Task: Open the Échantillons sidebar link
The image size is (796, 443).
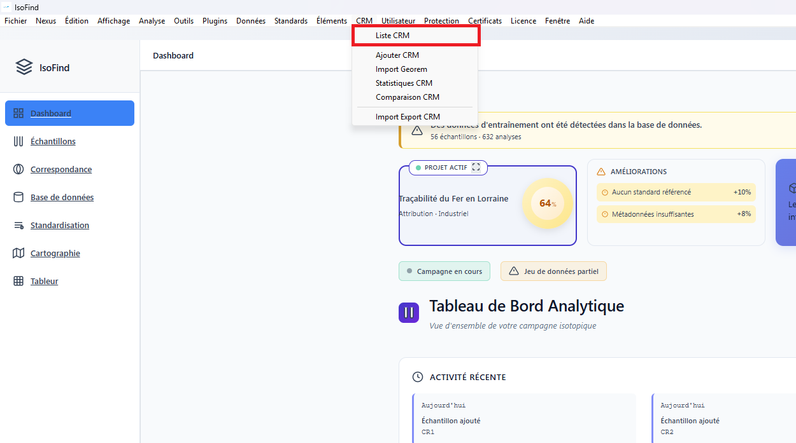Action: (x=53, y=141)
